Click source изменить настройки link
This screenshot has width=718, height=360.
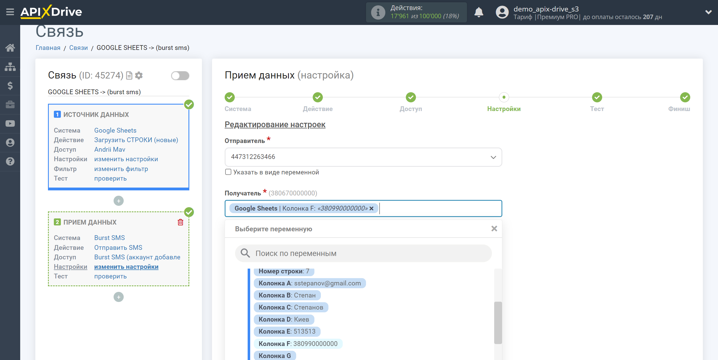[x=126, y=159]
